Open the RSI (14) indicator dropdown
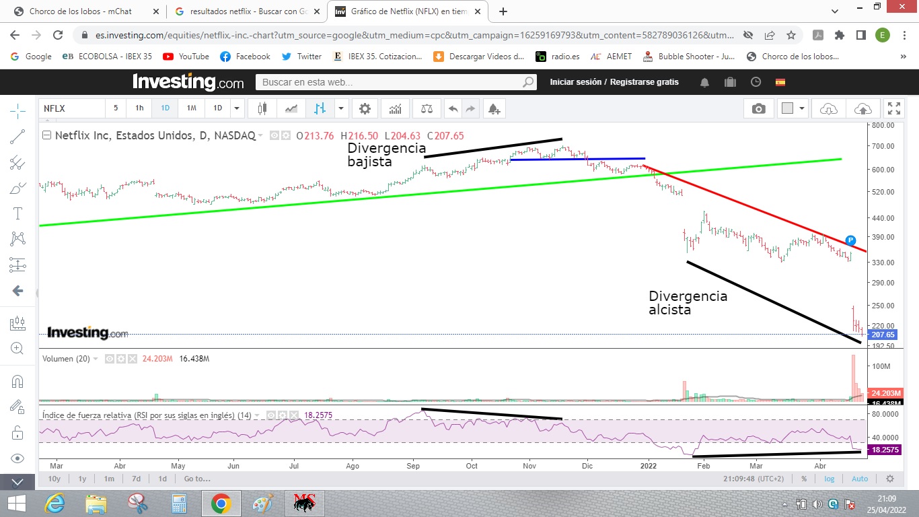Screen dimensions: 919x517 coord(258,415)
